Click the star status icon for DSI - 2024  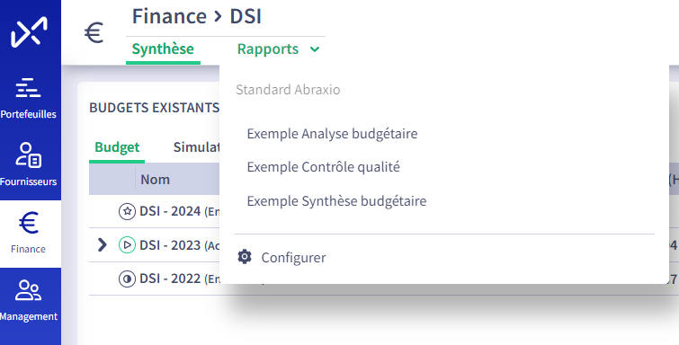coord(127,211)
